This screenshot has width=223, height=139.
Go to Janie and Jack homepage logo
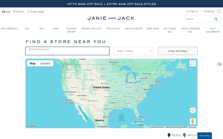click(111, 18)
